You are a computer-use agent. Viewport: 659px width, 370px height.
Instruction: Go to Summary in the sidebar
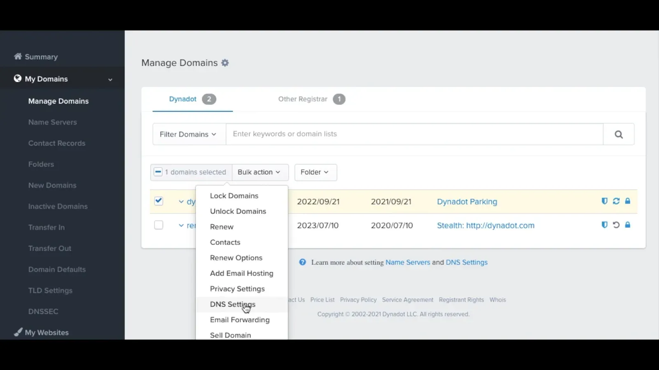41,57
